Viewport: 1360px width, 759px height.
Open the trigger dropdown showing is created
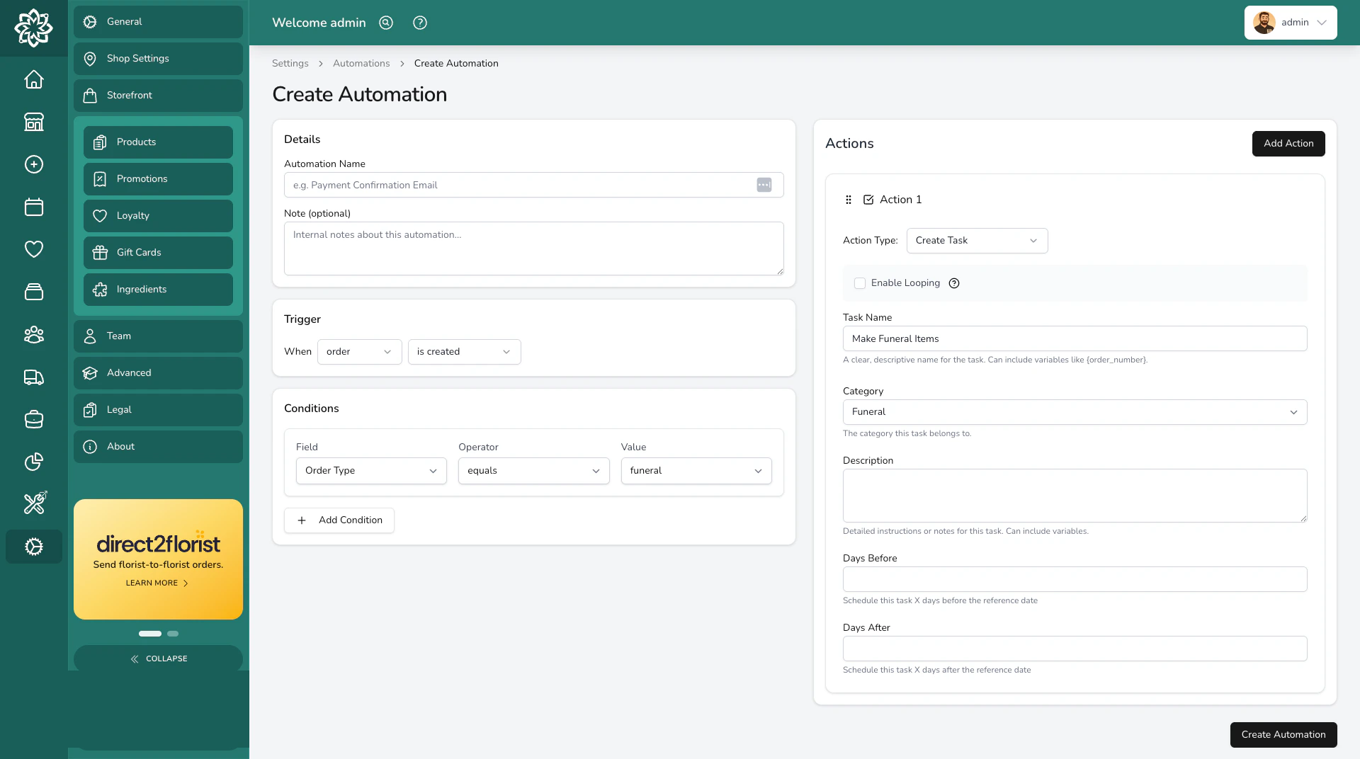coord(463,352)
